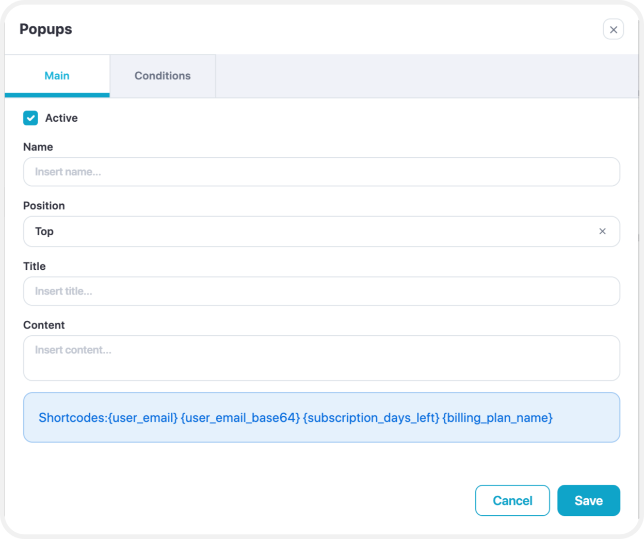Click the Active checkbox label text
Image resolution: width=644 pixels, height=539 pixels.
61,118
